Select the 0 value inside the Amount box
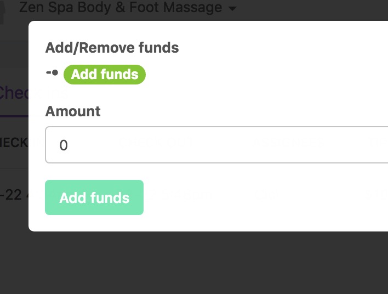Viewport: 388px width, 294px height. 64,145
